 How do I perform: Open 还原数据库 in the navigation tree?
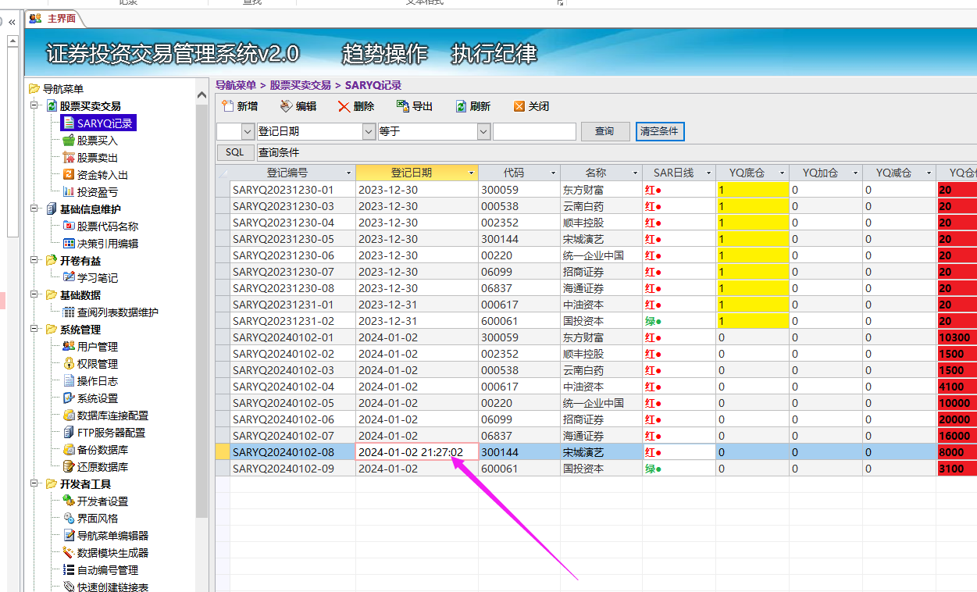tap(102, 467)
